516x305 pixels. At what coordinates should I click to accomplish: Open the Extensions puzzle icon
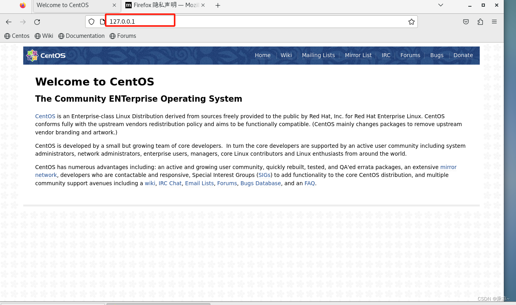(480, 22)
